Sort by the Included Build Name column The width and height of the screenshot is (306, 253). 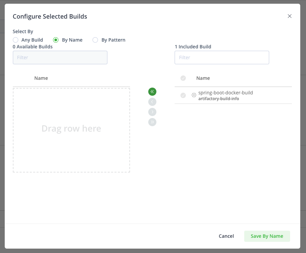tap(203, 78)
